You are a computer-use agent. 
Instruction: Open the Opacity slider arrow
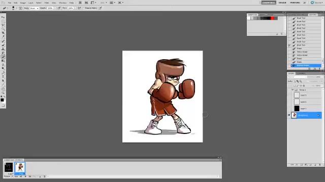(55, 8)
